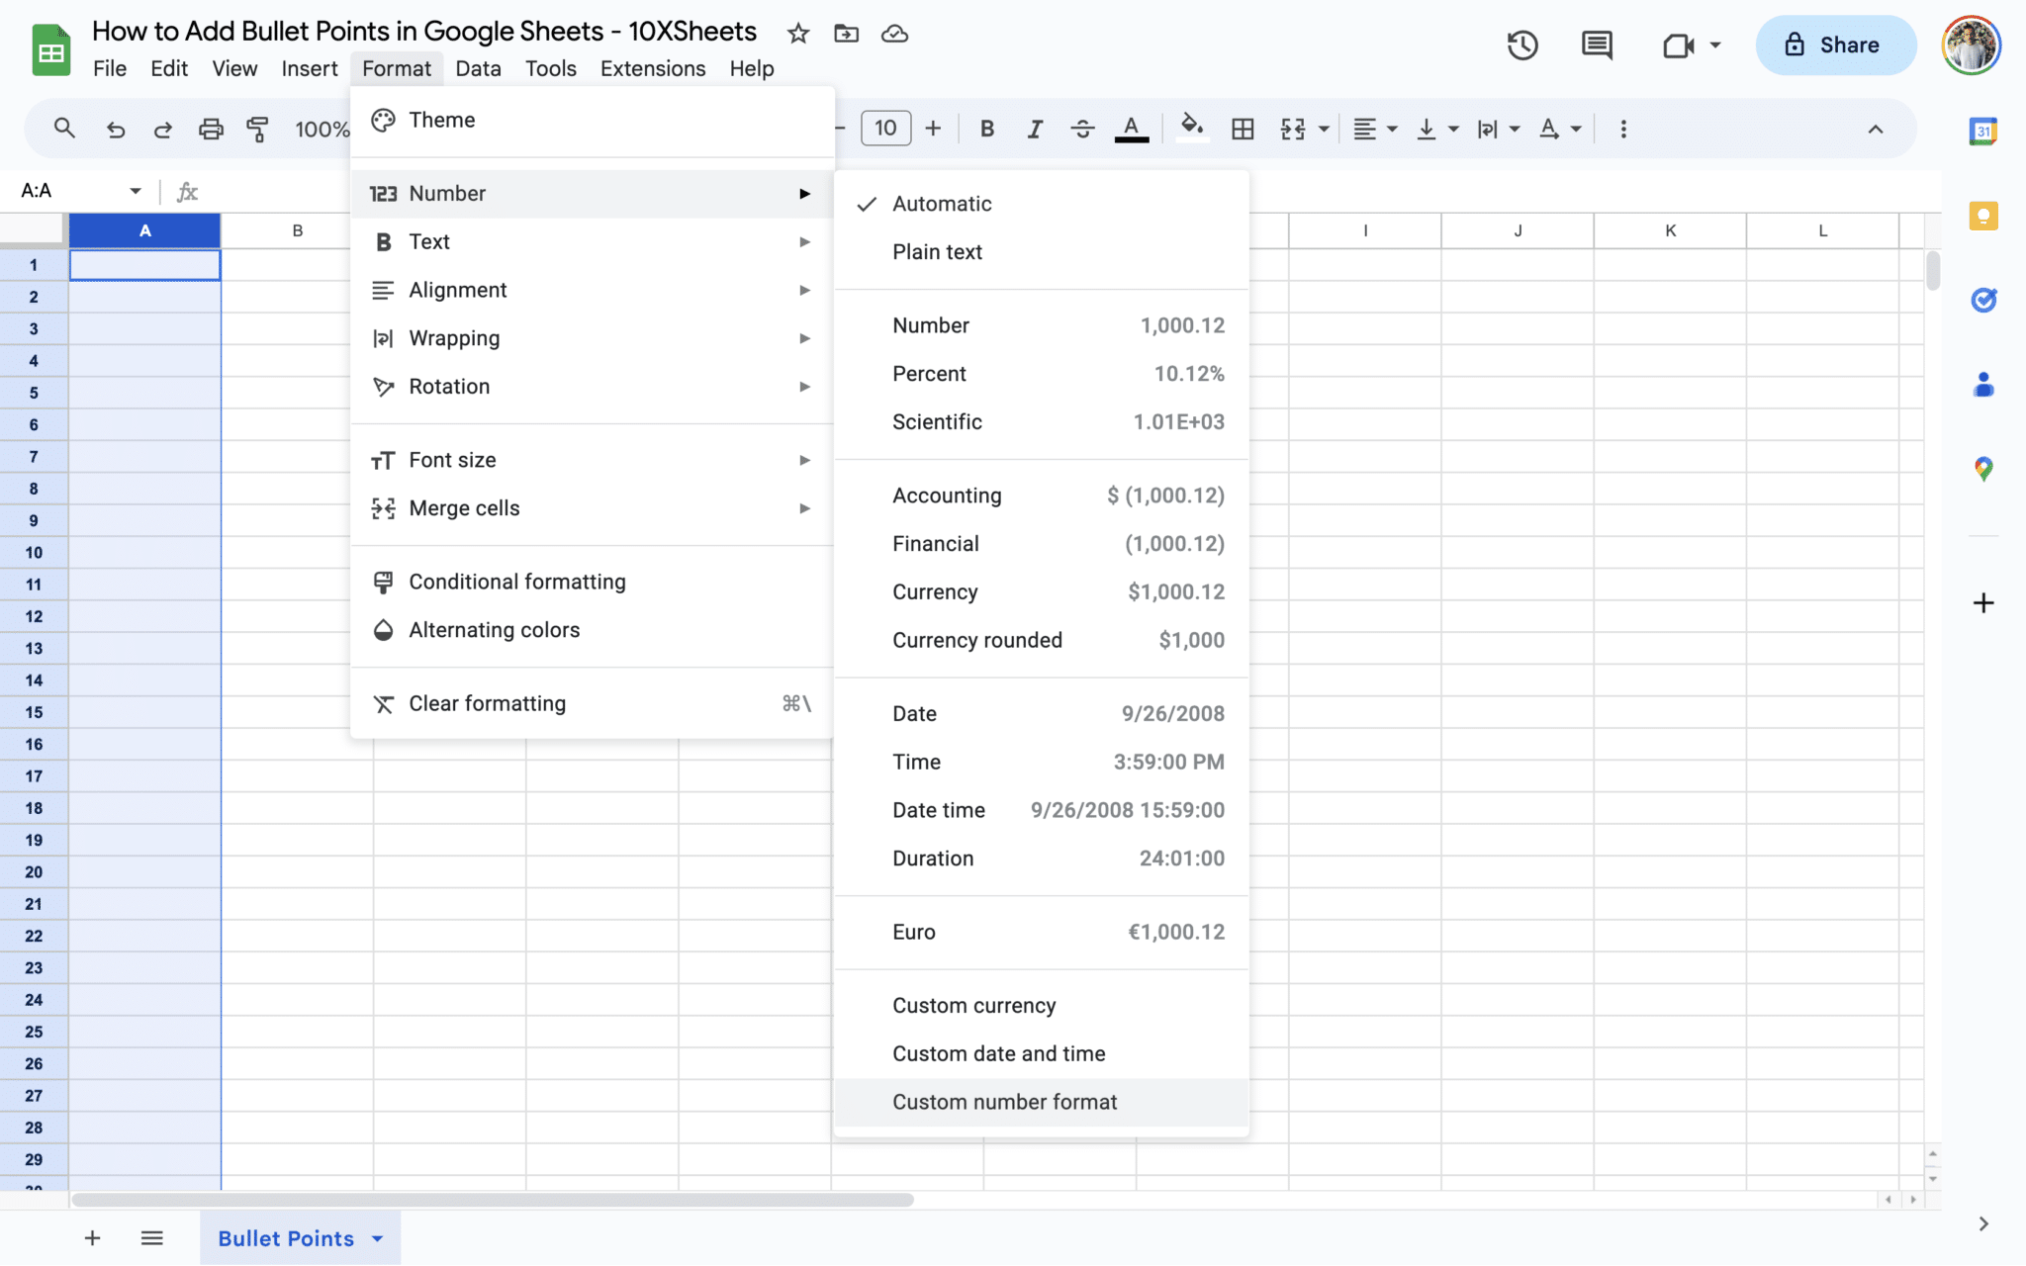2026x1266 pixels.
Task: Open Custom number format
Action: [x=1042, y=1102]
